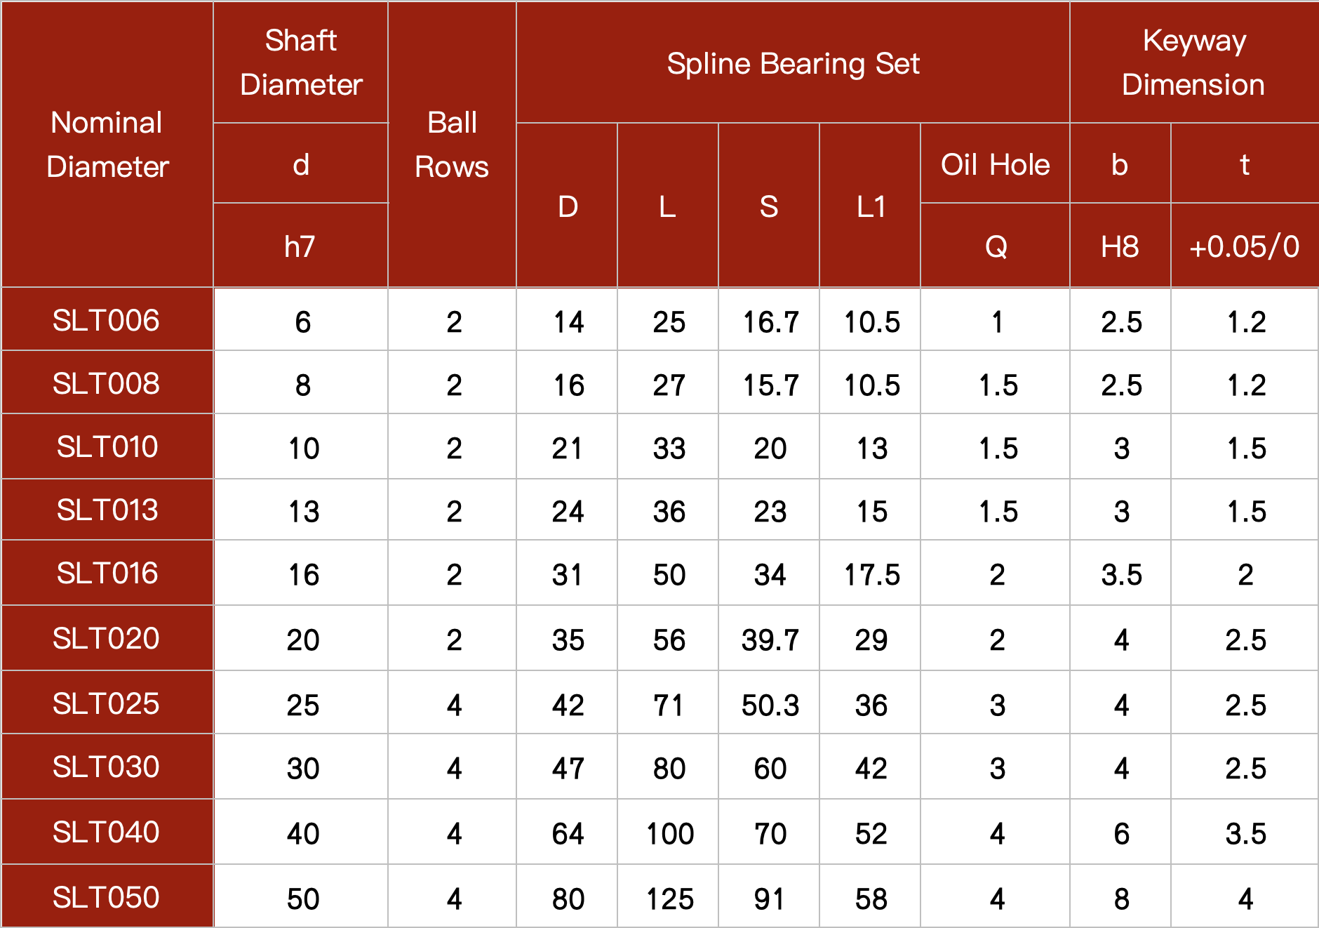Click the L1 column header
The height and width of the screenshot is (928, 1319).
coord(870,206)
